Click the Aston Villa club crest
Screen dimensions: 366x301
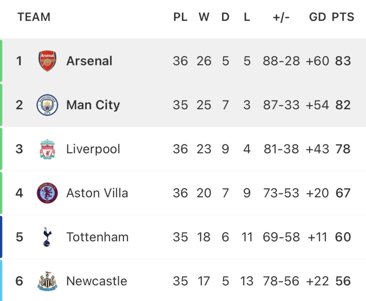[48, 193]
